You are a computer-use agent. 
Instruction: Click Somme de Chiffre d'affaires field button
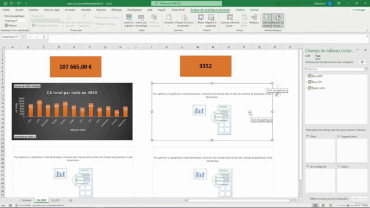27,86
